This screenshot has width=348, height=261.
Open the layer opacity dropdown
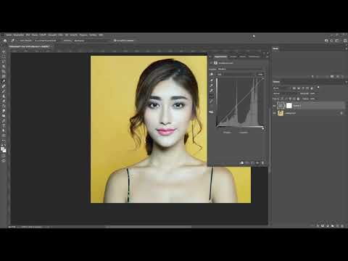pyautogui.click(x=315, y=94)
